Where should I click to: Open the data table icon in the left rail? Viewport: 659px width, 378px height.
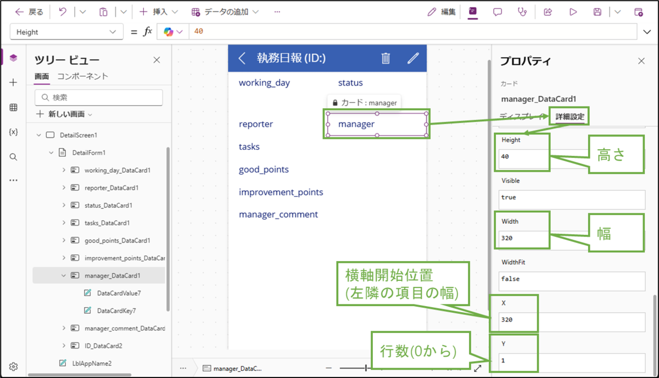coord(14,108)
